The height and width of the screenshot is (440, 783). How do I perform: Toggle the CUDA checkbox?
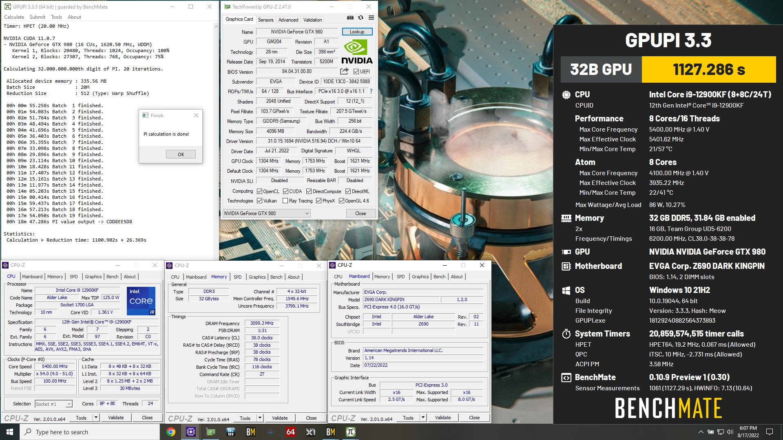(x=285, y=191)
